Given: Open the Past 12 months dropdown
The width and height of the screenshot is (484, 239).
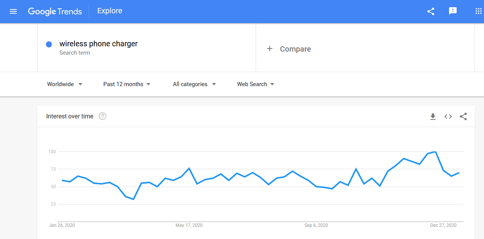Looking at the screenshot, I should pos(127,84).
